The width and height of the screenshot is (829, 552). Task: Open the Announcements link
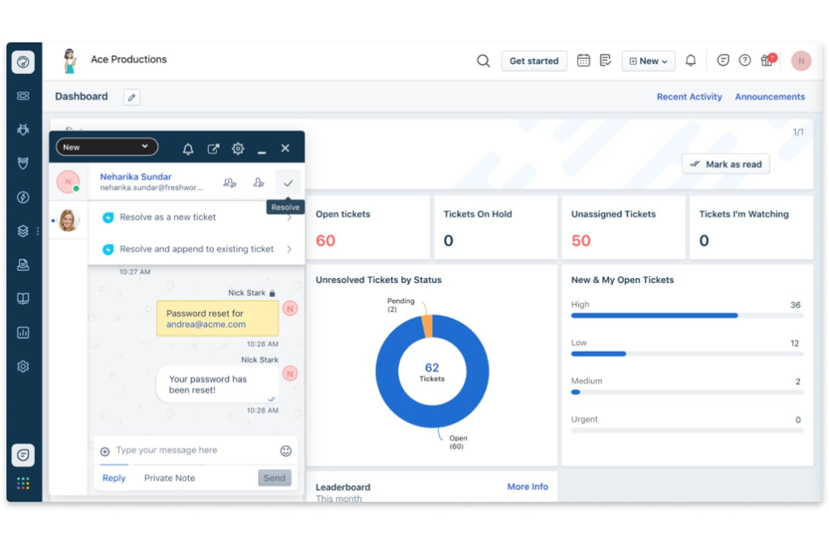click(x=770, y=97)
